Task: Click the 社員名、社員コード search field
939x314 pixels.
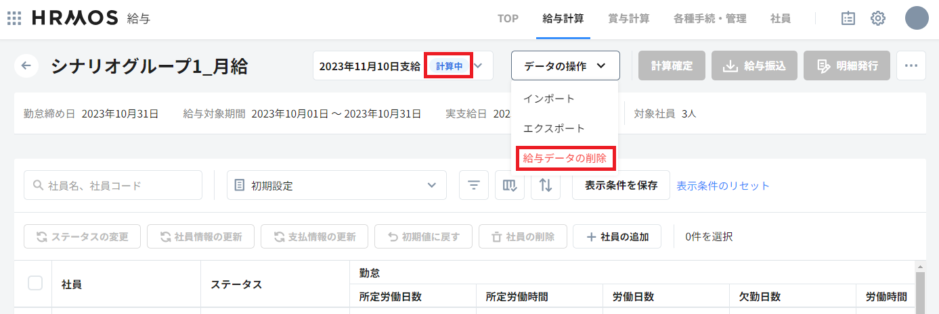Action: 113,185
